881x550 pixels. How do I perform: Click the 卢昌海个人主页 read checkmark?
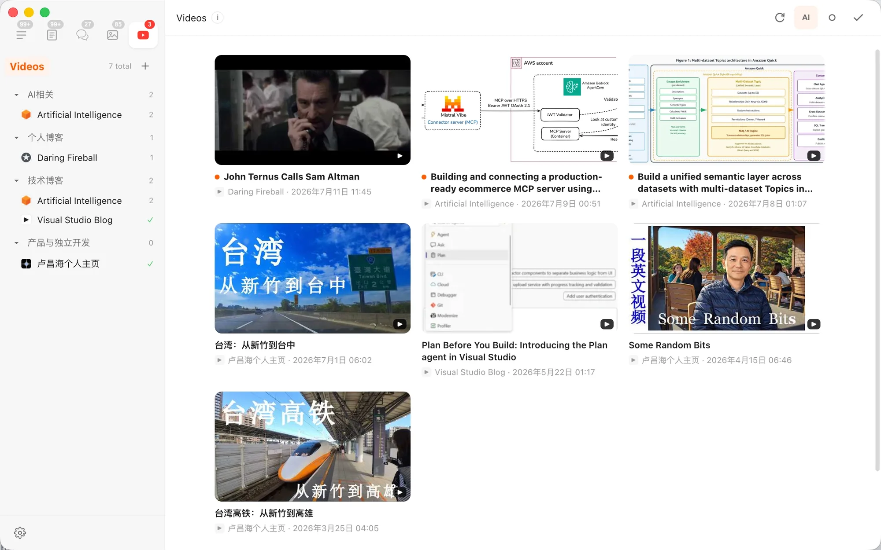(x=150, y=264)
